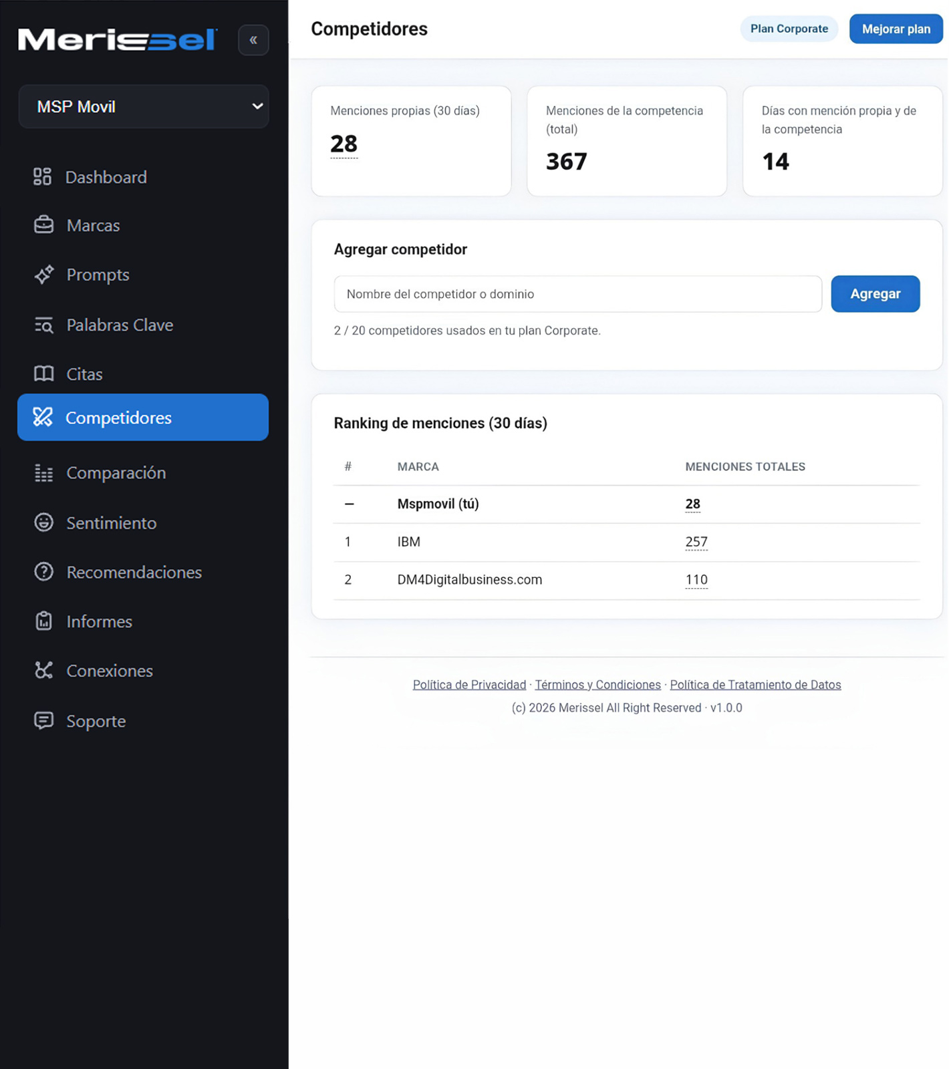
Task: Click the Sentimiento smiley face icon
Action: 44,522
